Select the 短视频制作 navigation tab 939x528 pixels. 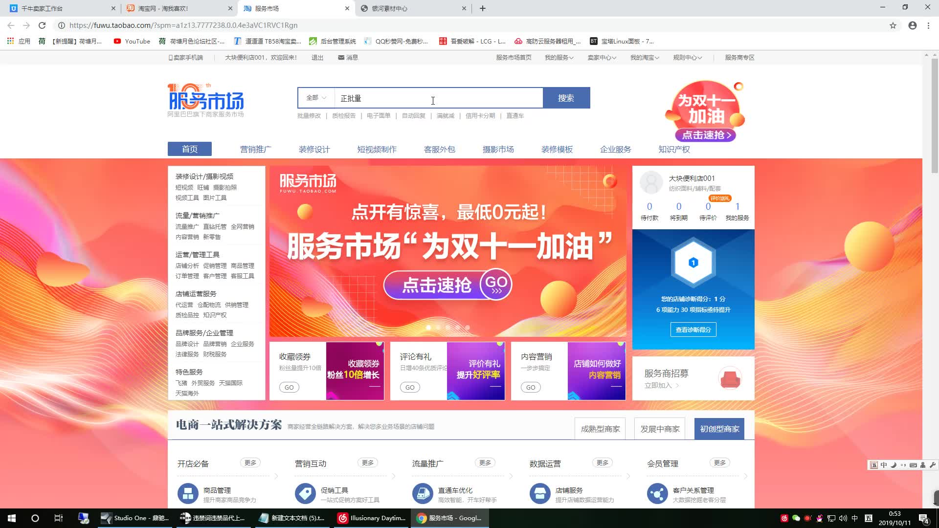377,149
